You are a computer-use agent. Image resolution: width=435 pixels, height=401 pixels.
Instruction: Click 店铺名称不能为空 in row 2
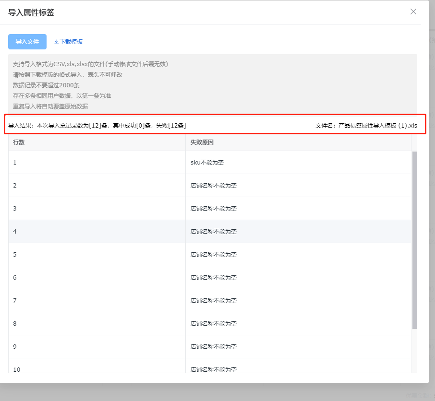tap(214, 186)
